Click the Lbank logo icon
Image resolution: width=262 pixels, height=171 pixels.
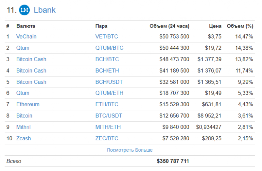[x=24, y=10]
